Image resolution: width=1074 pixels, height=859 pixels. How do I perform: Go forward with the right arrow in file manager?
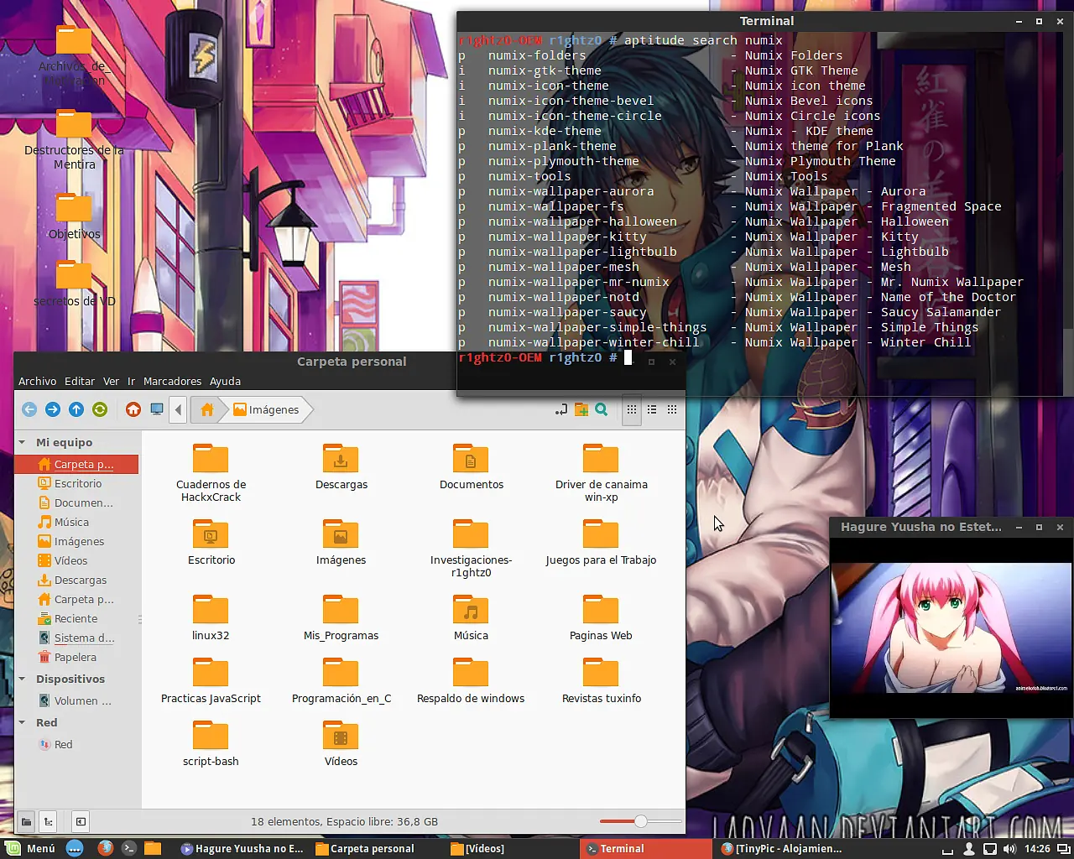pos(53,409)
